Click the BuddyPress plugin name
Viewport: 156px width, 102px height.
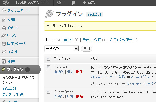tap(64, 92)
